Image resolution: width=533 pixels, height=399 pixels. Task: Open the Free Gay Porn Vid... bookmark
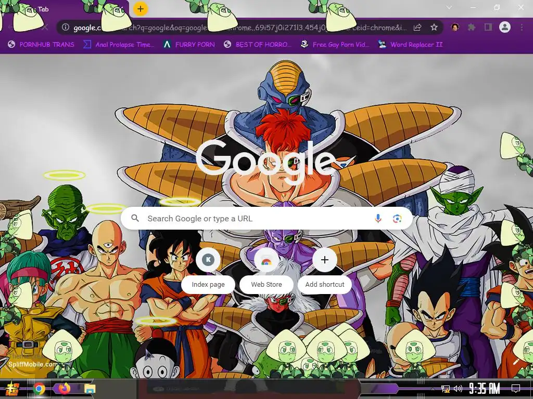[x=335, y=45]
